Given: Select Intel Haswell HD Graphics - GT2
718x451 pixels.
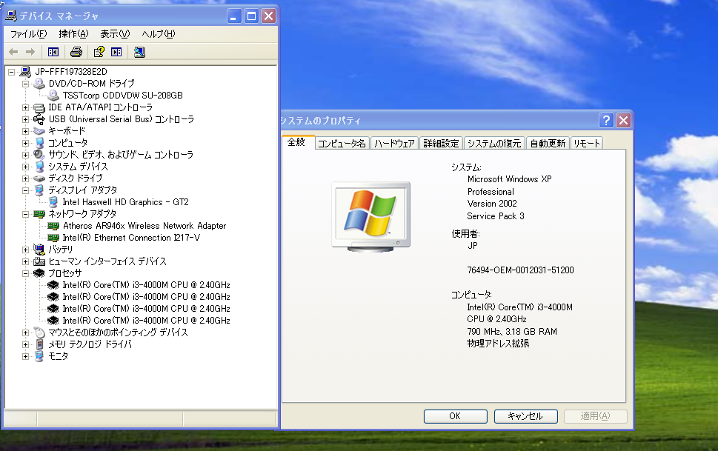Looking at the screenshot, I should point(125,202).
